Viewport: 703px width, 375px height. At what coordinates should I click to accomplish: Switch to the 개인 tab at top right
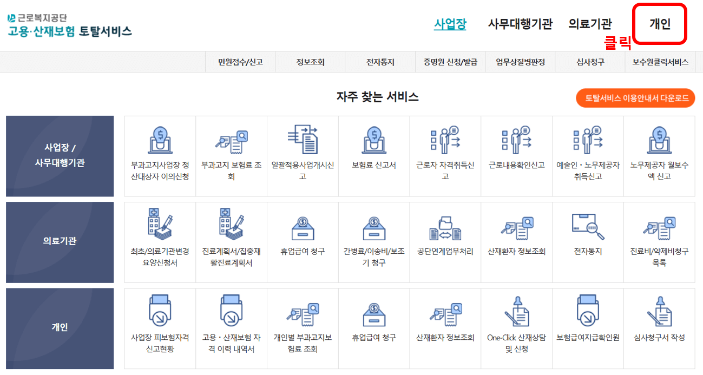click(x=658, y=24)
